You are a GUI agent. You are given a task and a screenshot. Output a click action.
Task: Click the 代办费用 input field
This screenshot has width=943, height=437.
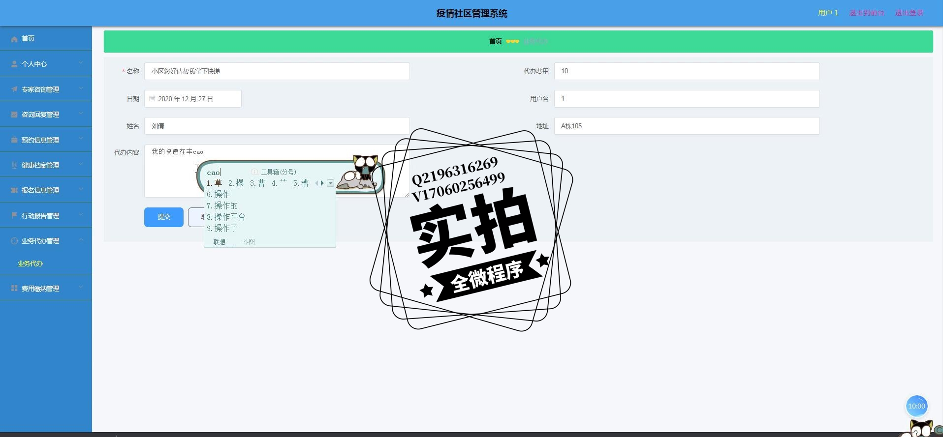coord(687,71)
